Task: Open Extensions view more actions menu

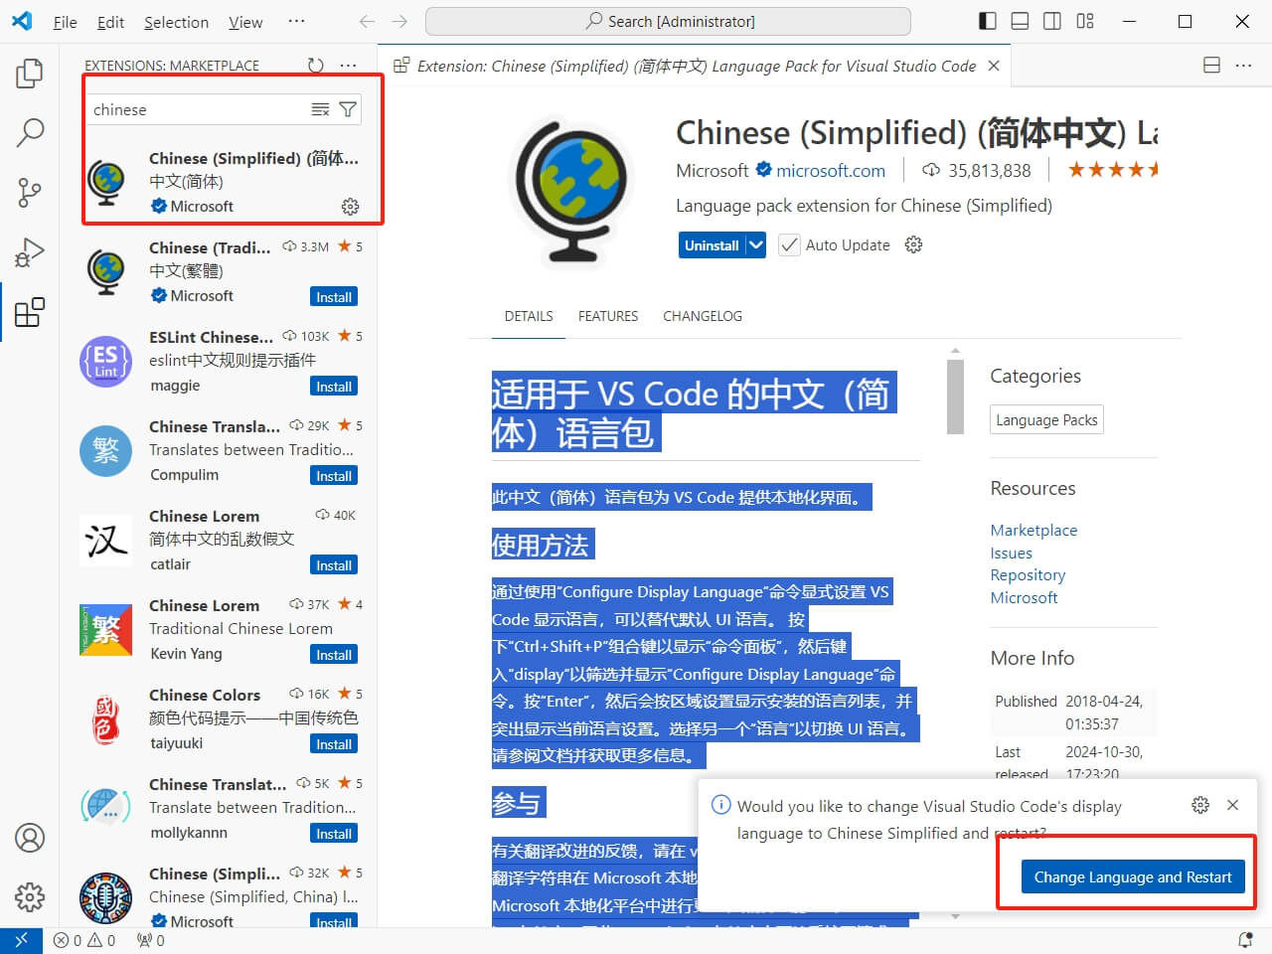Action: [348, 66]
